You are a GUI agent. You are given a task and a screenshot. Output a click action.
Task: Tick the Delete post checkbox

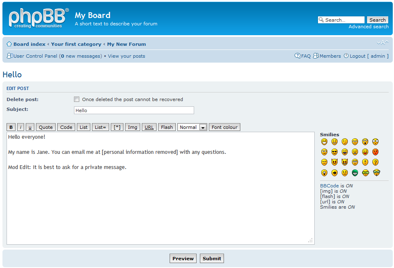[x=77, y=99]
